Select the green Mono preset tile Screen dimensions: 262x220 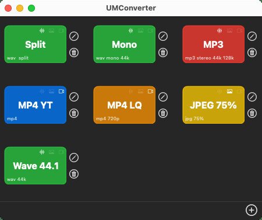pos(125,44)
